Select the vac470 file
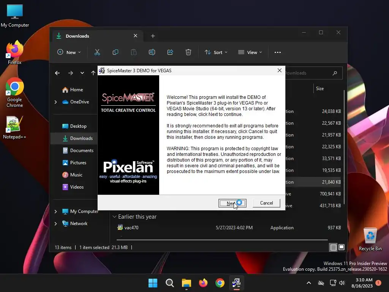The width and height of the screenshot is (389, 292). 131,228
